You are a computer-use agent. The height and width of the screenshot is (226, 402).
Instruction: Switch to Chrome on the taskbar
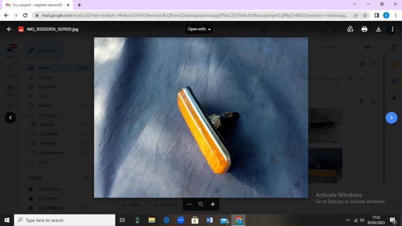[x=238, y=220]
